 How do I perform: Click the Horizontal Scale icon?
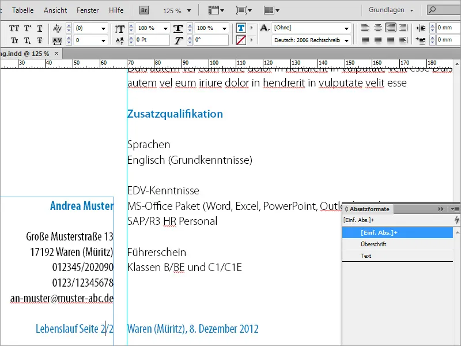coord(178,28)
